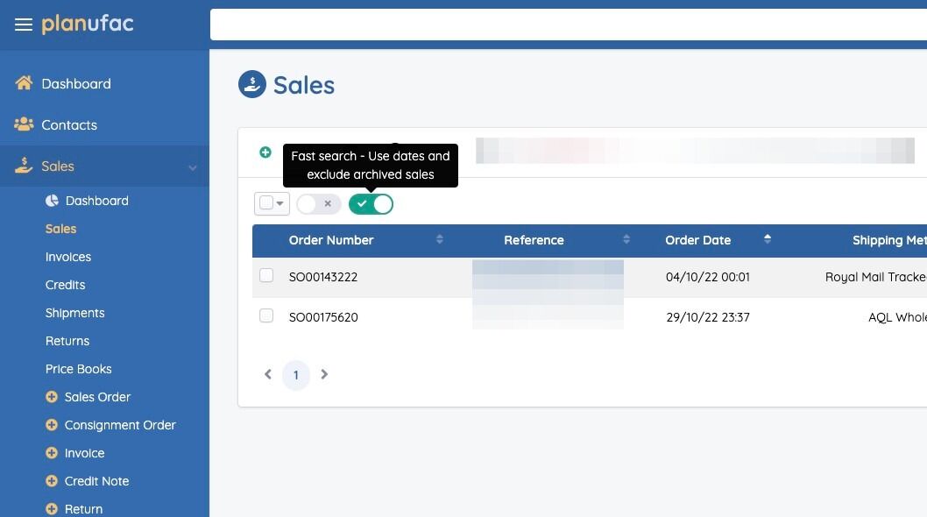This screenshot has width=927, height=517.
Task: Create a new Consignment Order link
Action: [120, 425]
